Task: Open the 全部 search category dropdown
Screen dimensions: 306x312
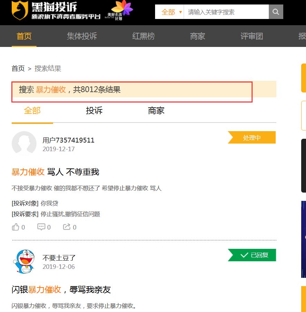Action: pyautogui.click(x=169, y=12)
